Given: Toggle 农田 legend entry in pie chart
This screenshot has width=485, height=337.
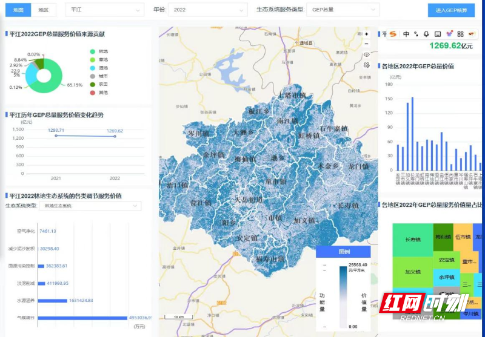Looking at the screenshot, I should point(98,84).
